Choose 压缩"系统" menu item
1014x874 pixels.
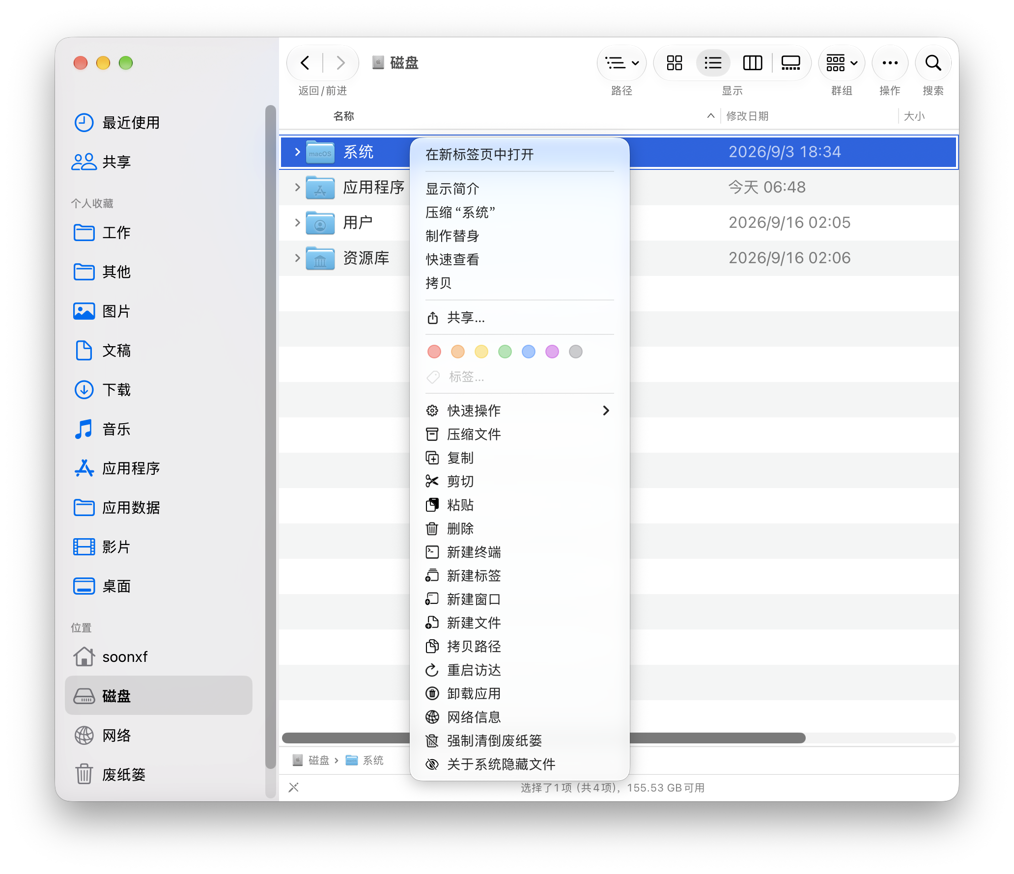(x=519, y=213)
